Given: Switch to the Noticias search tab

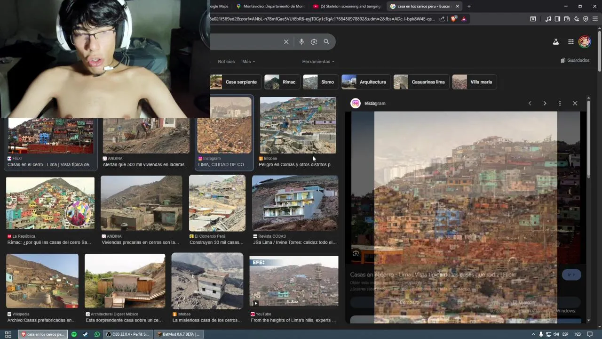Looking at the screenshot, I should 226,62.
